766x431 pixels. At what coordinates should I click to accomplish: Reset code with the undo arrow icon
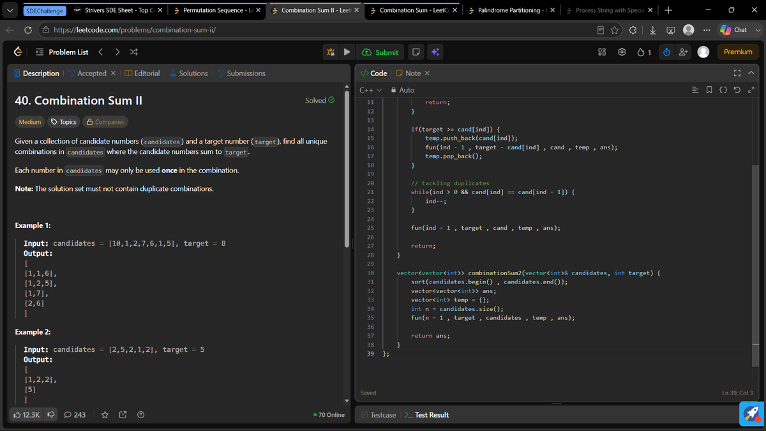[x=737, y=90]
